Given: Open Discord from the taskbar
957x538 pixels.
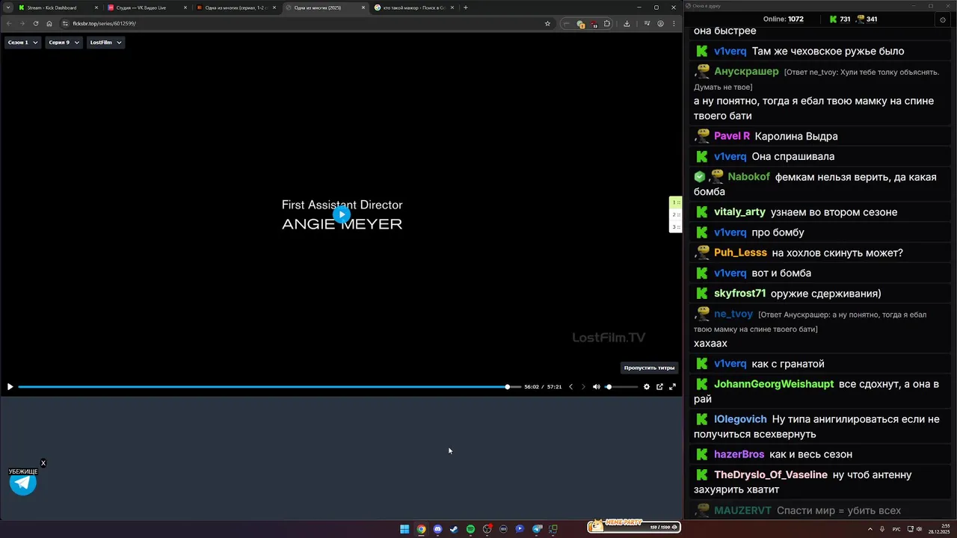Looking at the screenshot, I should (x=437, y=529).
